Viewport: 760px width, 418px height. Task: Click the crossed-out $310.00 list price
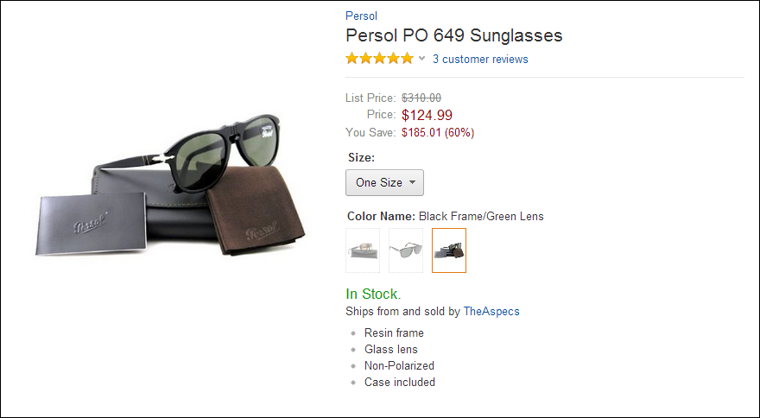[x=421, y=98]
